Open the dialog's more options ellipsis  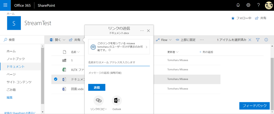[x=142, y=31]
